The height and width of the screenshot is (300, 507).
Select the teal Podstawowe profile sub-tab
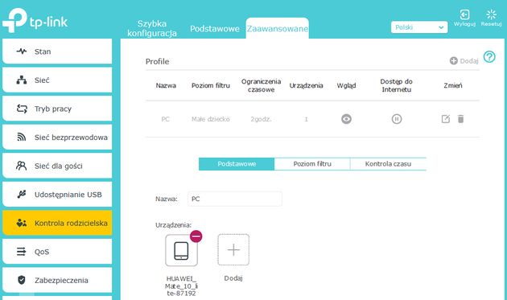coord(237,164)
